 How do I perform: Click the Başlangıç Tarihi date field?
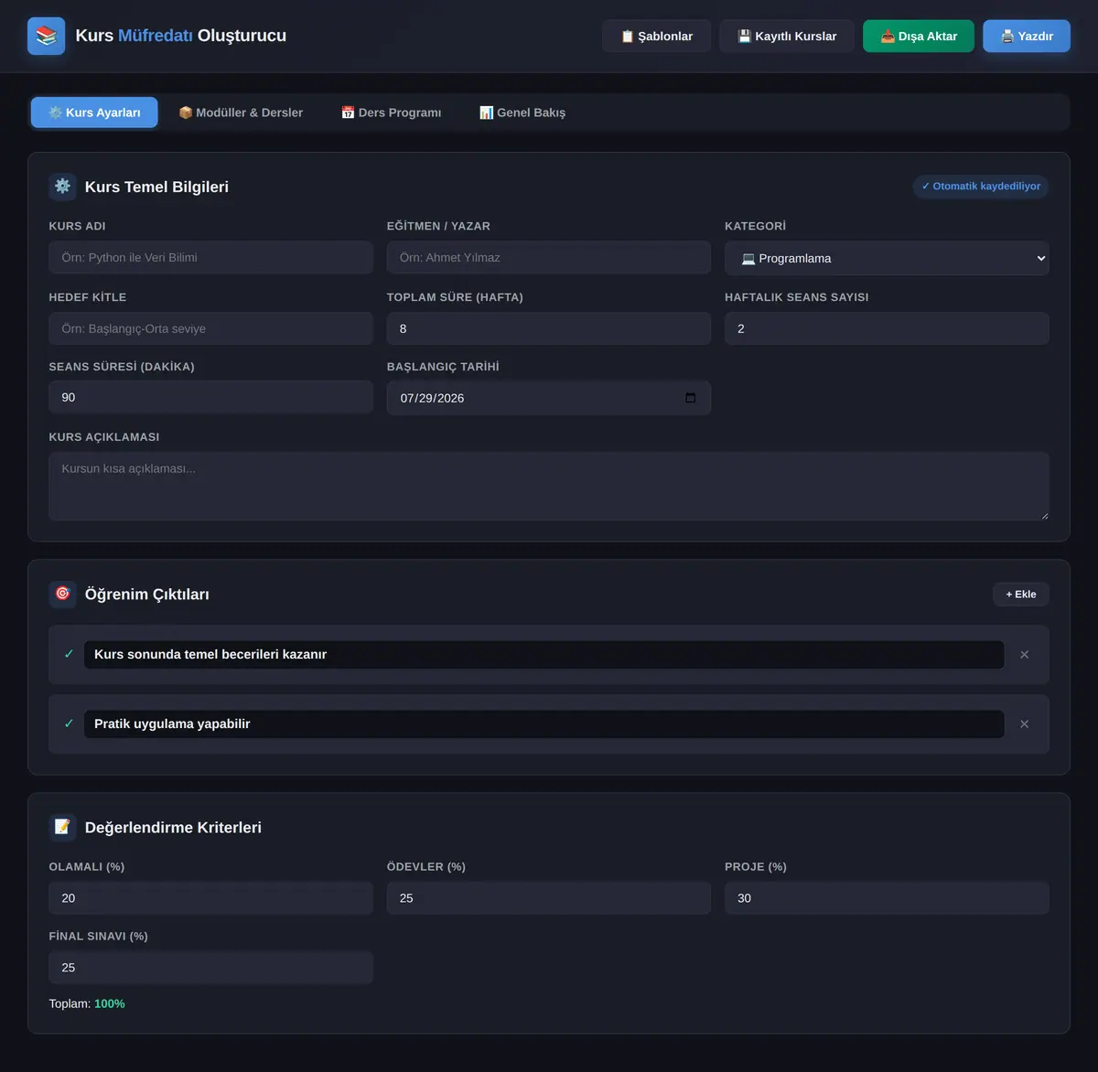(549, 398)
